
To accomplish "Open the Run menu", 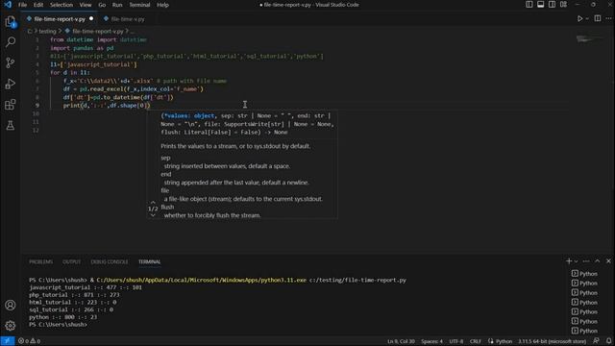I will coord(117,5).
